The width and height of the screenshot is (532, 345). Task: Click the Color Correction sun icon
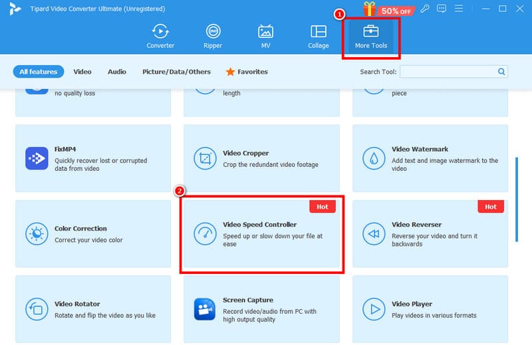tap(37, 234)
